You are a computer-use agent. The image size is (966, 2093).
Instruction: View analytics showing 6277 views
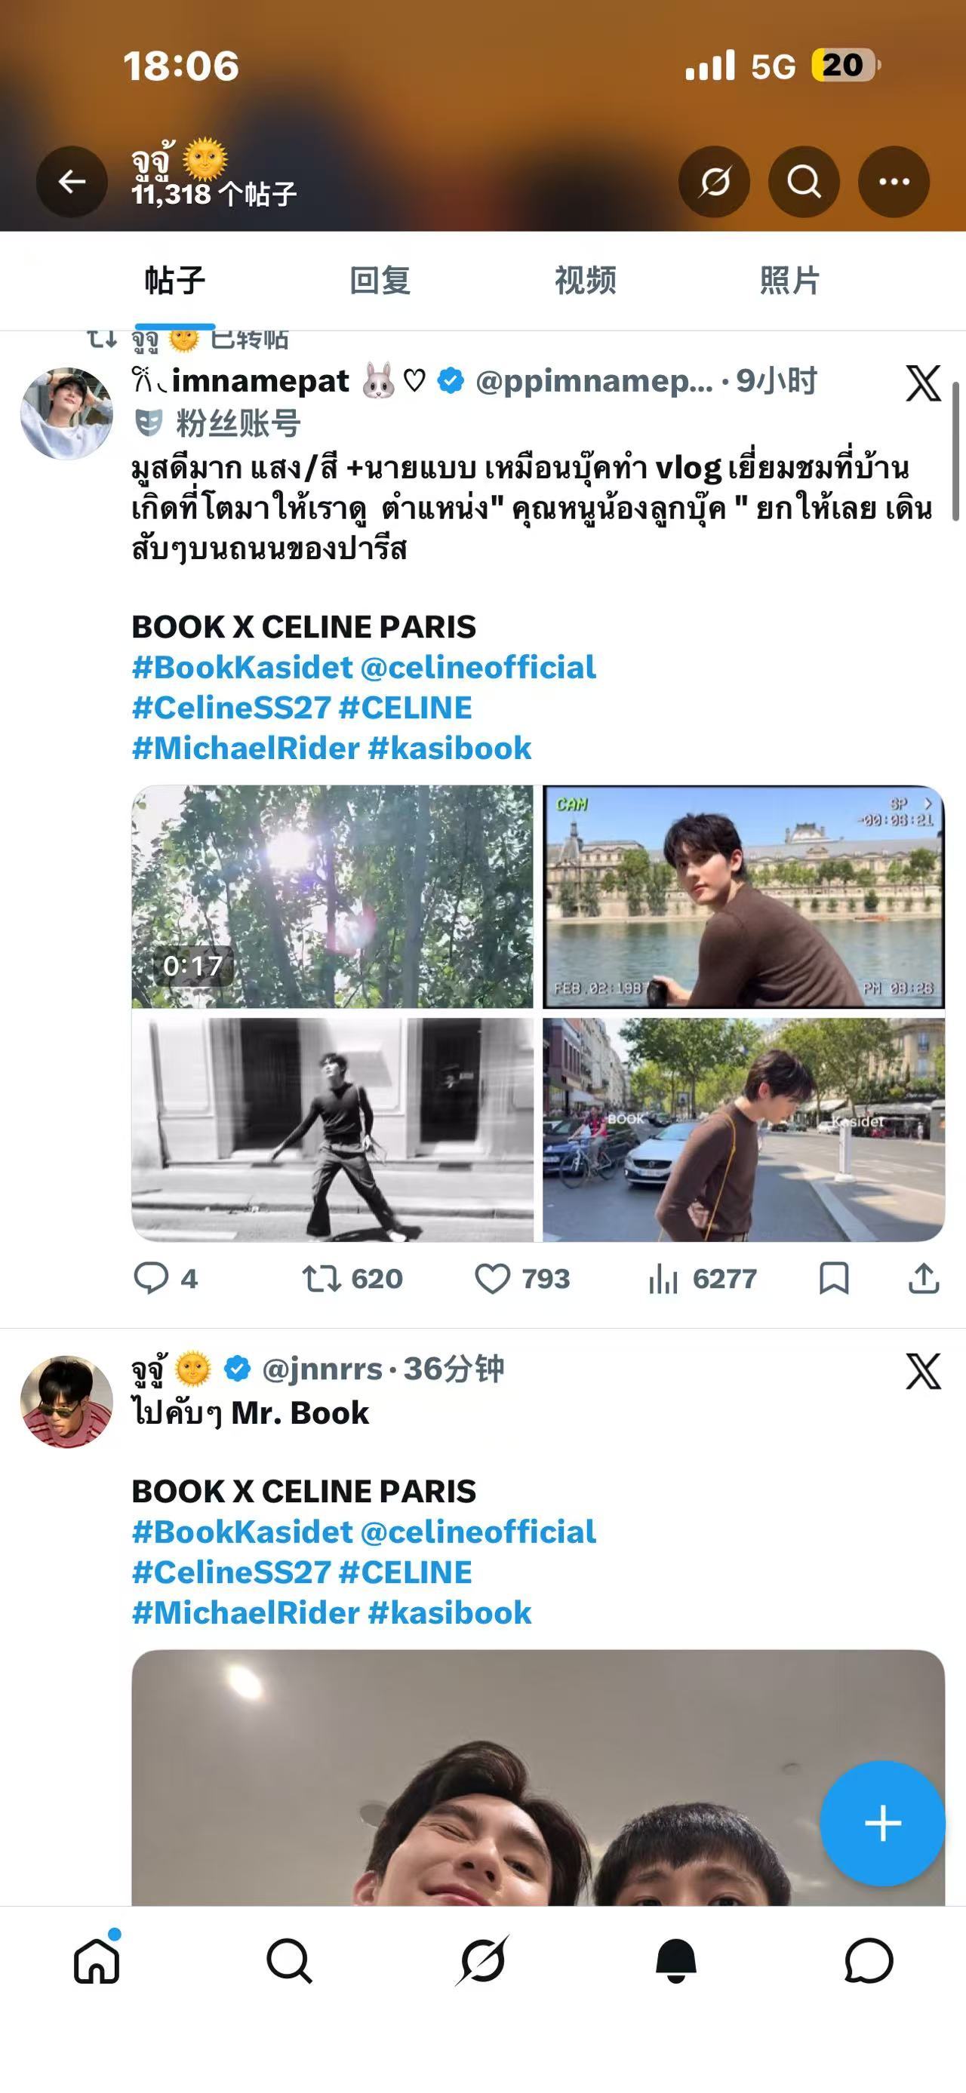[703, 1278]
